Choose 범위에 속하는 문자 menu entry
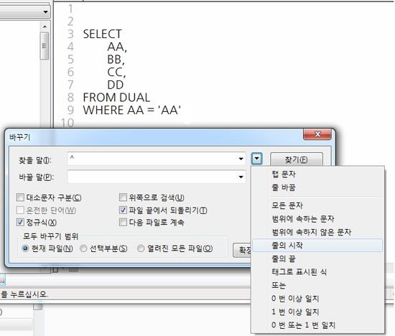This screenshot has width=395, height=336. click(317, 219)
